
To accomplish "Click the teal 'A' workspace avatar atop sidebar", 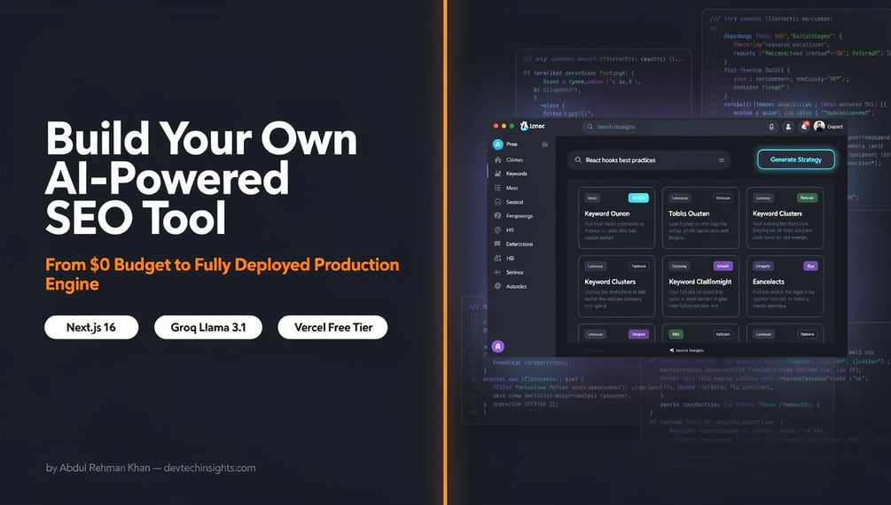I will (x=497, y=144).
